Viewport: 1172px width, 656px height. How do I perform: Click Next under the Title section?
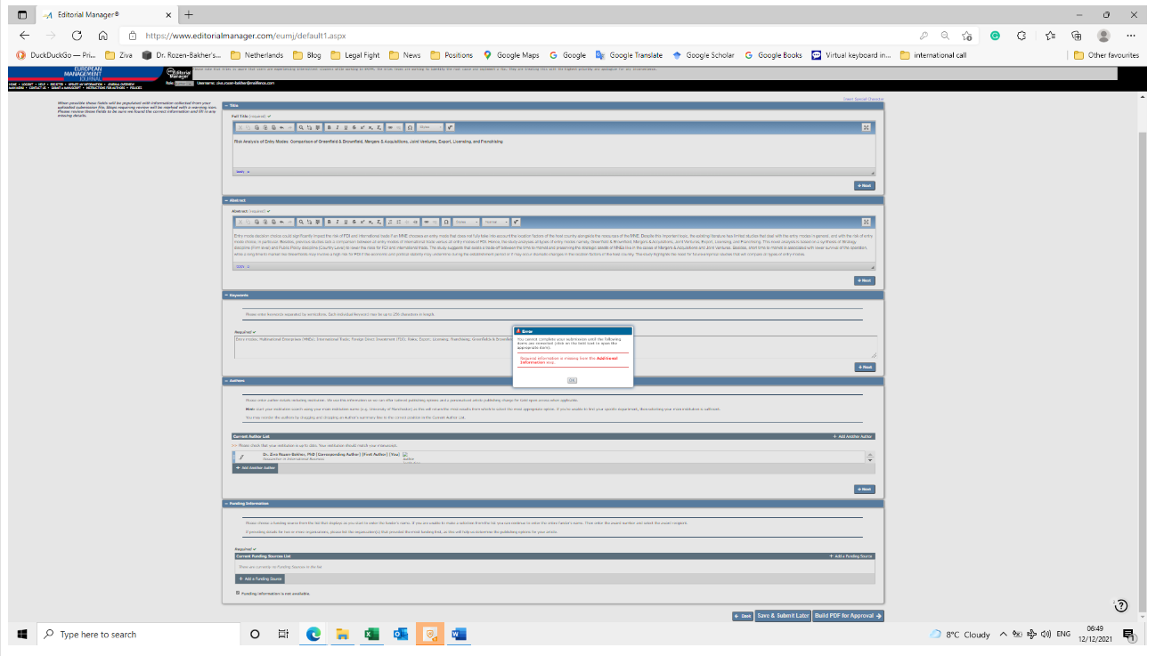click(x=864, y=185)
